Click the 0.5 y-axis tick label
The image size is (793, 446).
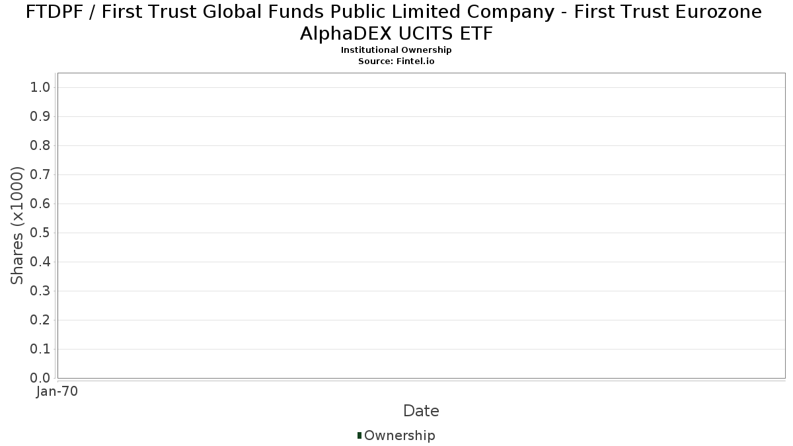[x=40, y=233]
